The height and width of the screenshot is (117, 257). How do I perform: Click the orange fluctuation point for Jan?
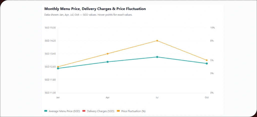(58, 67)
